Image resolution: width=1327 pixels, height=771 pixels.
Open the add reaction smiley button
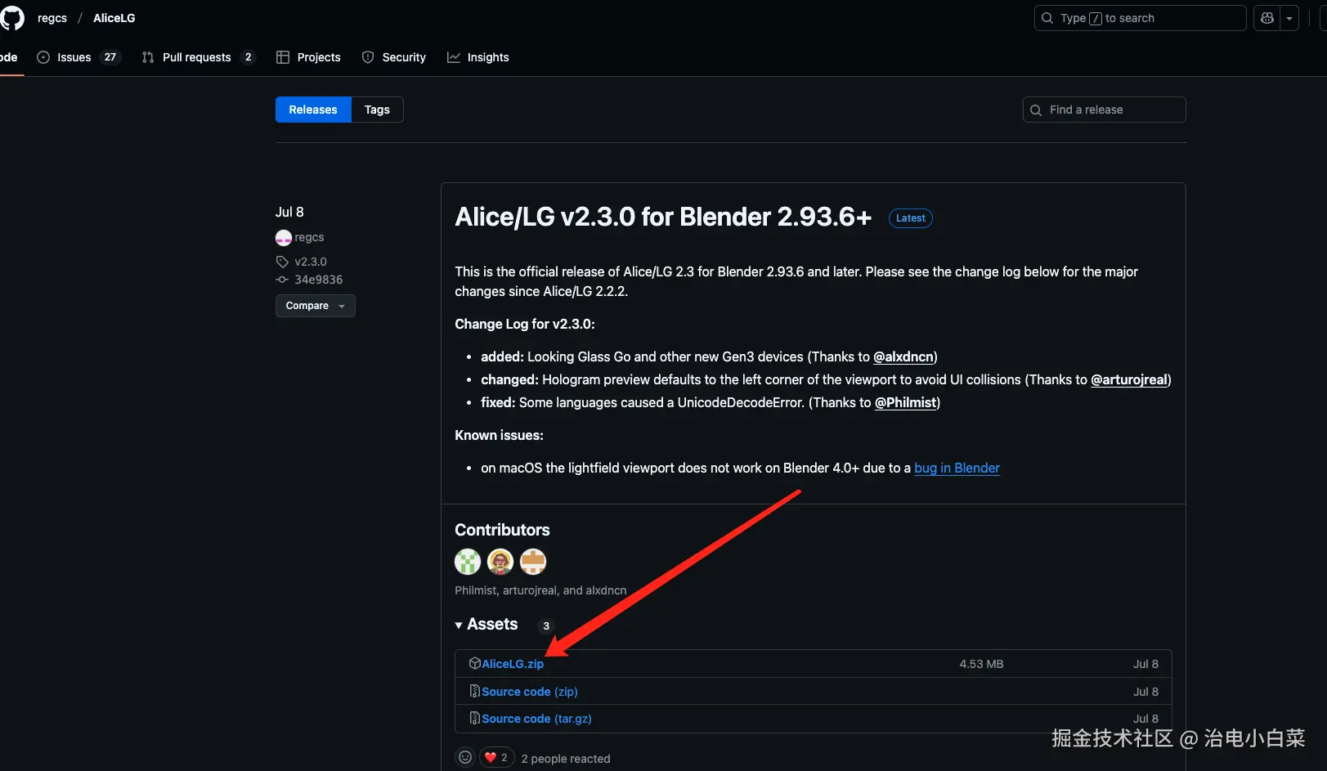click(x=465, y=757)
